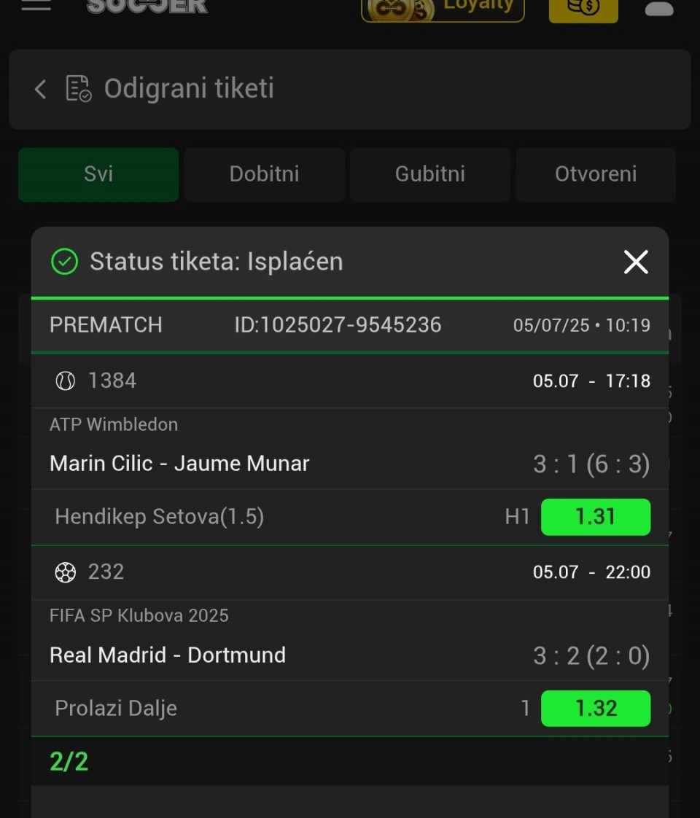
Task: Click the Real Madrid - Dortmund match
Action: pyautogui.click(x=168, y=655)
